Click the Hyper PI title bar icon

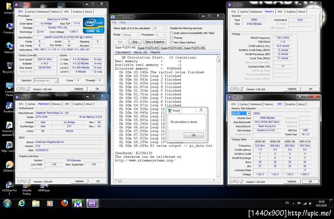tap(112, 16)
